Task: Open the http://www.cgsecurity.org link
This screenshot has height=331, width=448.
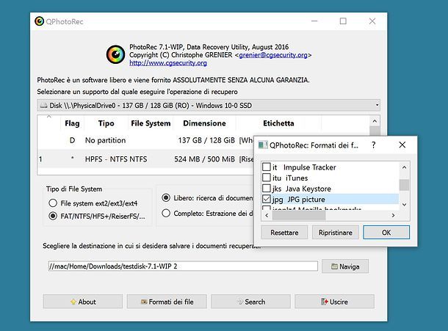Action: coord(168,63)
